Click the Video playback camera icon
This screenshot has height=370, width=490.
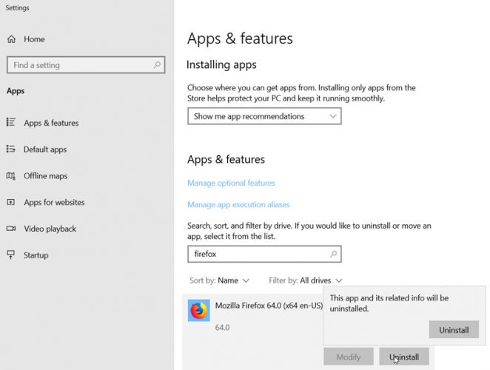pos(11,229)
